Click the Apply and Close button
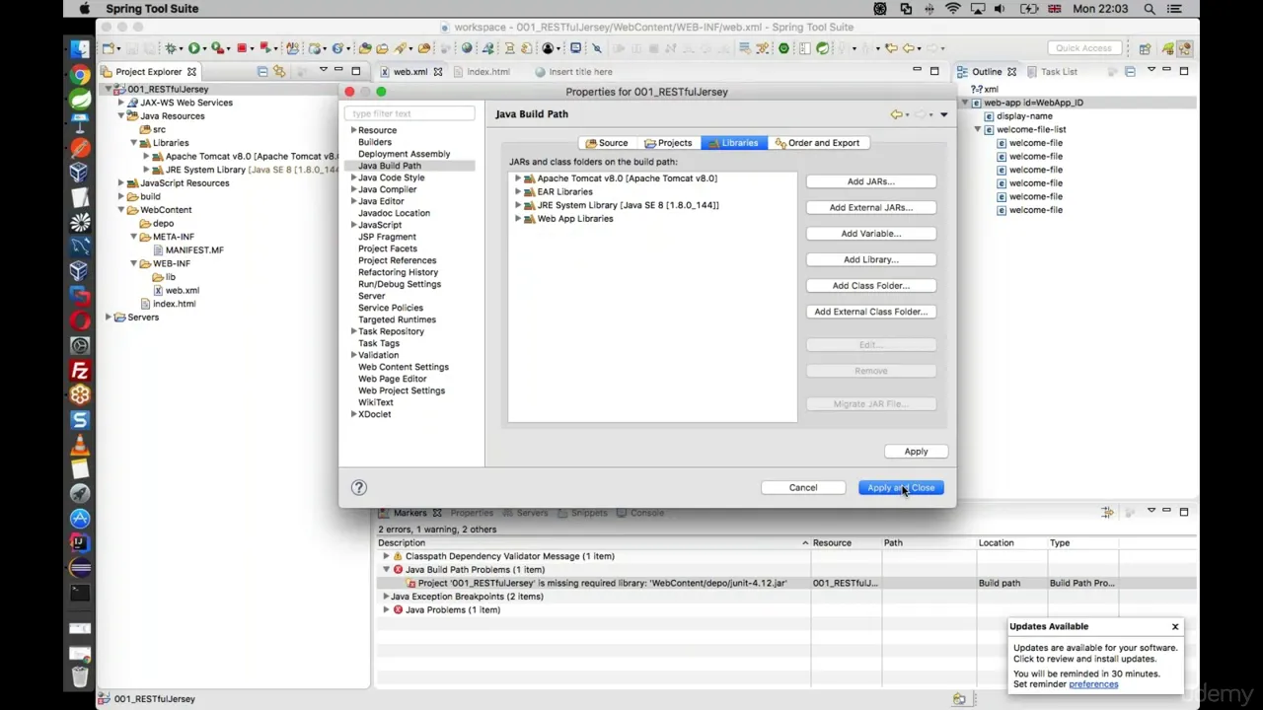This screenshot has height=710, width=1263. [x=901, y=487]
